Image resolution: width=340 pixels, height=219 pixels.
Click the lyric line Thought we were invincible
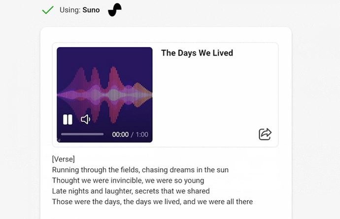(x=128, y=181)
